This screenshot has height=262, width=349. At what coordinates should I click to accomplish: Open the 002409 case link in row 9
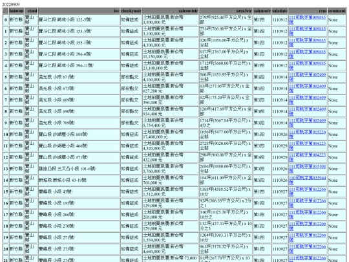pos(307,123)
